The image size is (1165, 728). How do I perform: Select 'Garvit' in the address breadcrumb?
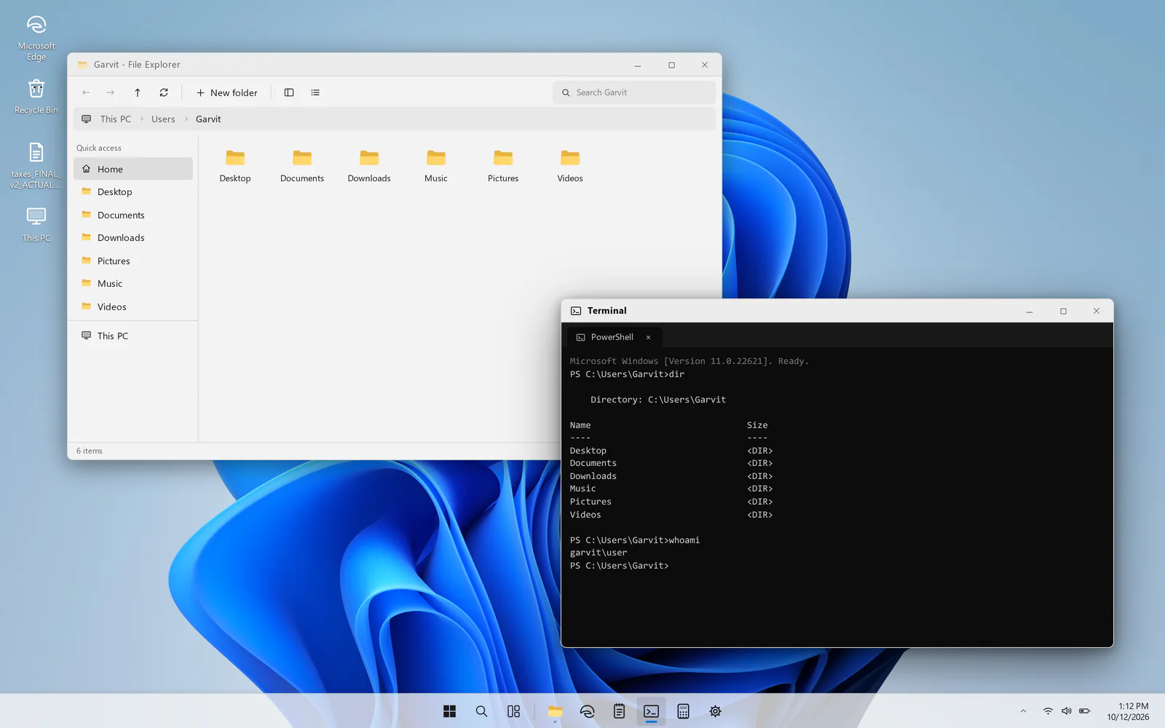[x=208, y=119]
